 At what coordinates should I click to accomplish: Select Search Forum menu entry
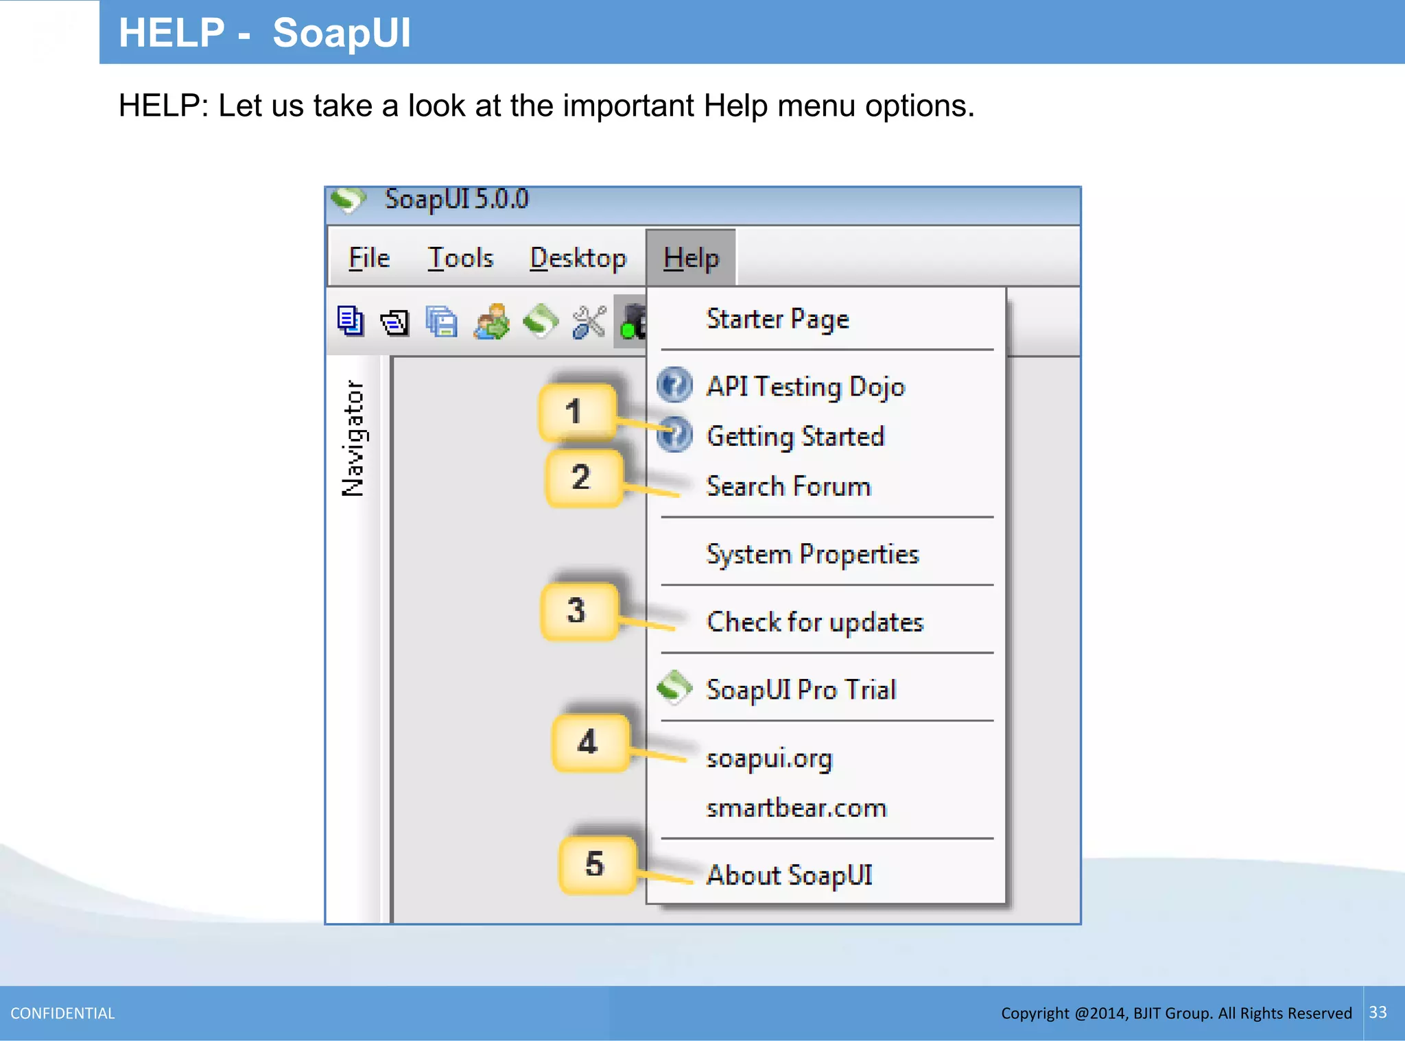[x=826, y=486]
